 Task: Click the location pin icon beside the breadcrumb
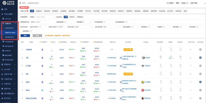pos(20,3)
